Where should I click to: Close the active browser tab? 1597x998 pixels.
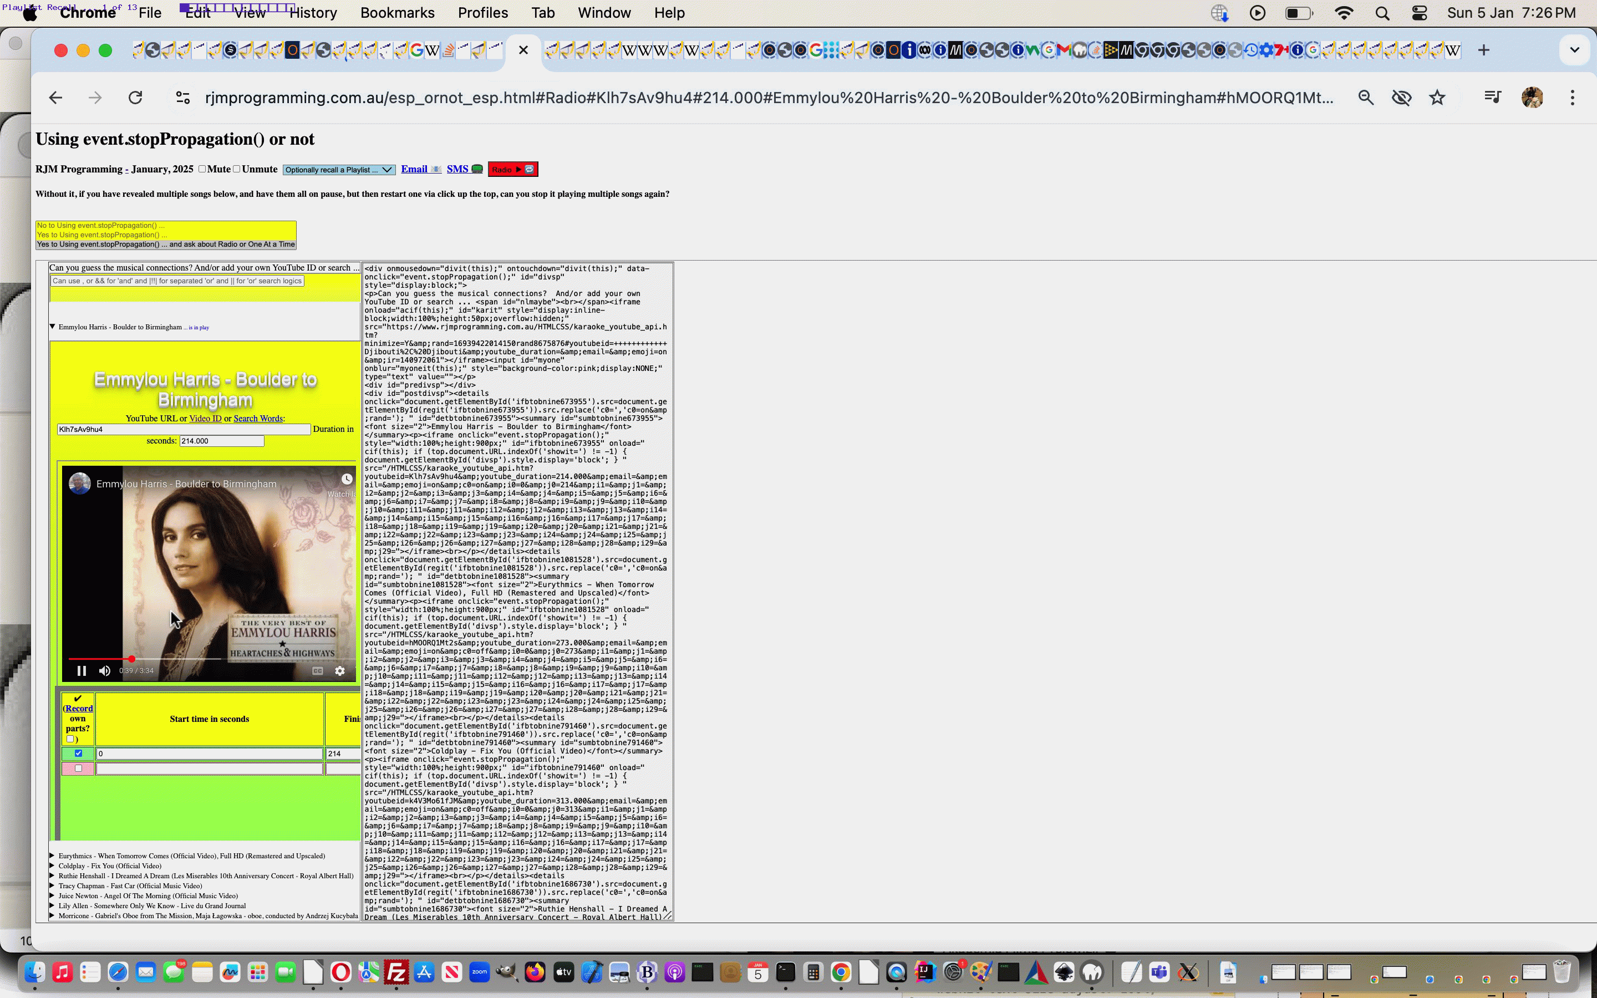click(x=523, y=50)
